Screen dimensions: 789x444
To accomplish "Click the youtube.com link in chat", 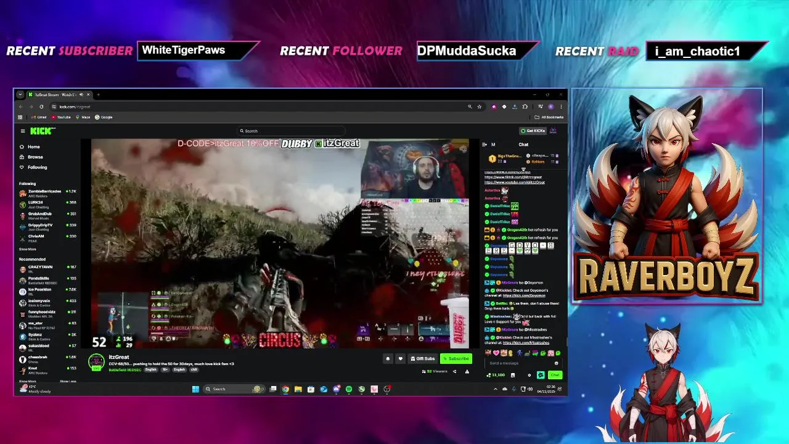I will coord(515,183).
